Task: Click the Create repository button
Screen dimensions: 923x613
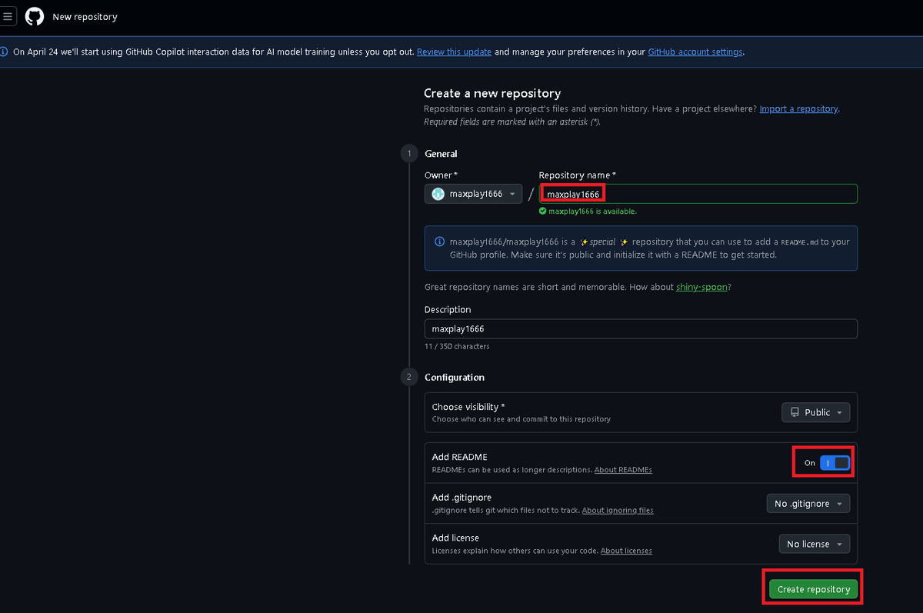Action: [x=813, y=589]
